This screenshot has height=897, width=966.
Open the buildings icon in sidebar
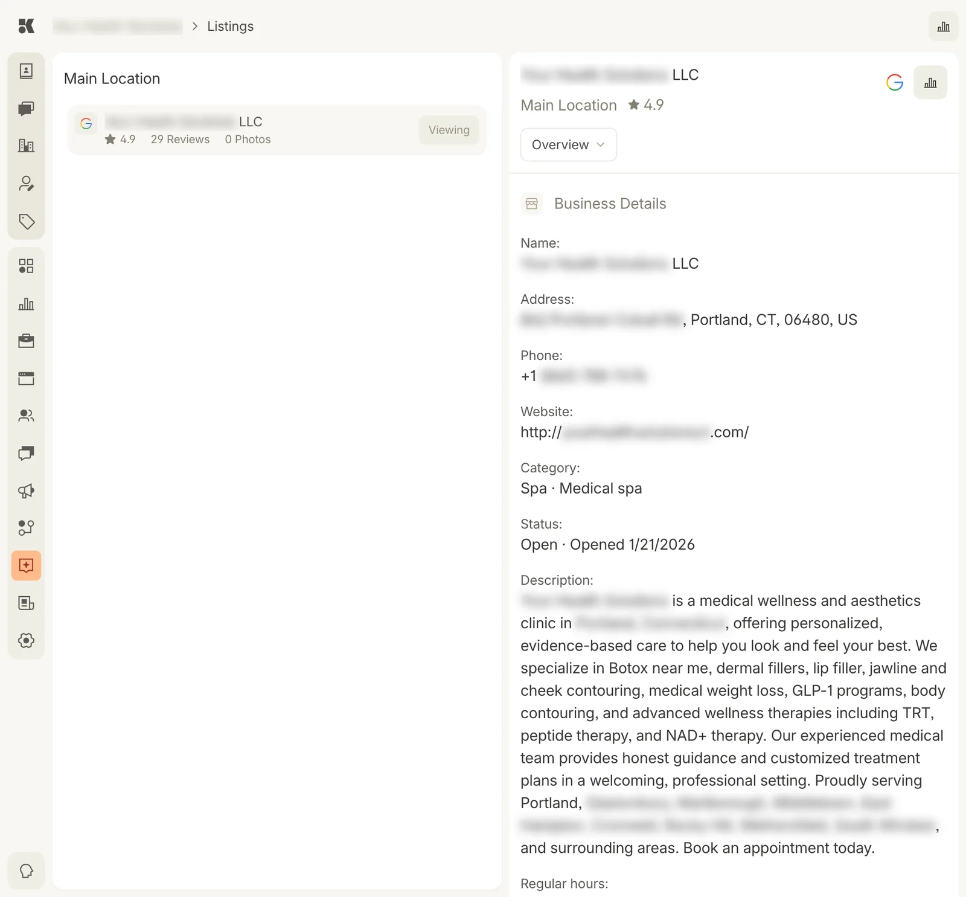pos(26,146)
